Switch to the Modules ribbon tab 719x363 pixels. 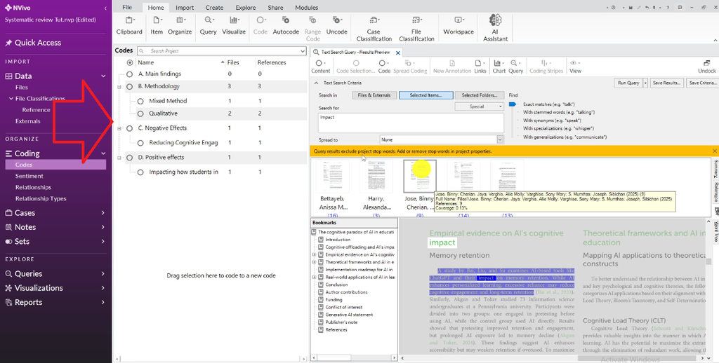[x=306, y=7]
